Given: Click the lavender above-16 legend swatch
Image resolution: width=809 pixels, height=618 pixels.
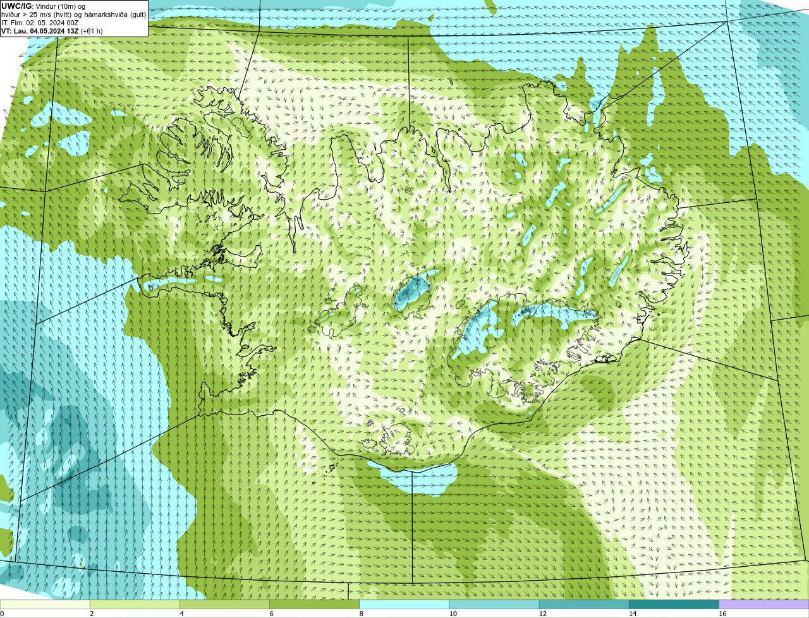Looking at the screenshot, I should [764, 604].
